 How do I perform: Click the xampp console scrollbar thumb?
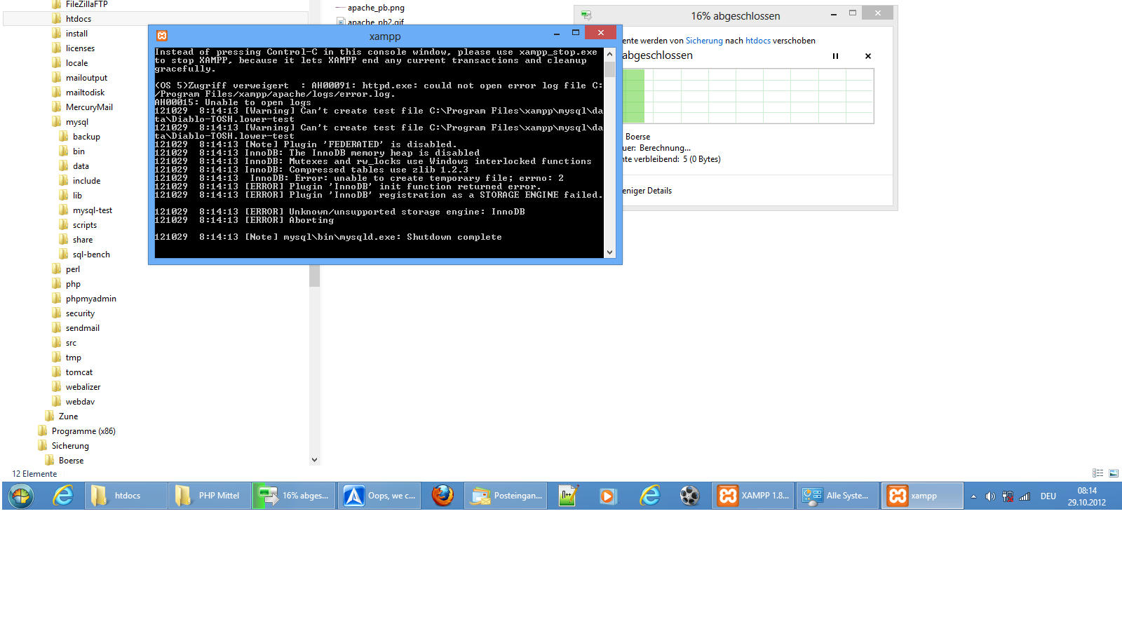point(610,69)
